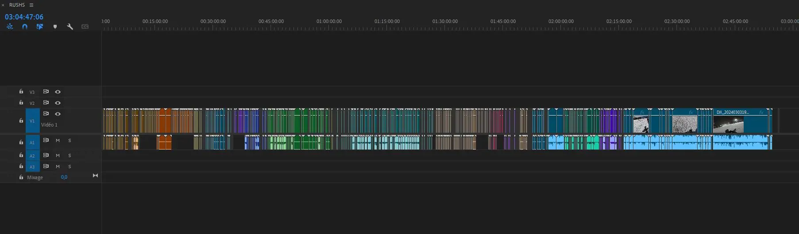Jump to 02:15:00:00 on time ruler

pyautogui.click(x=619, y=21)
